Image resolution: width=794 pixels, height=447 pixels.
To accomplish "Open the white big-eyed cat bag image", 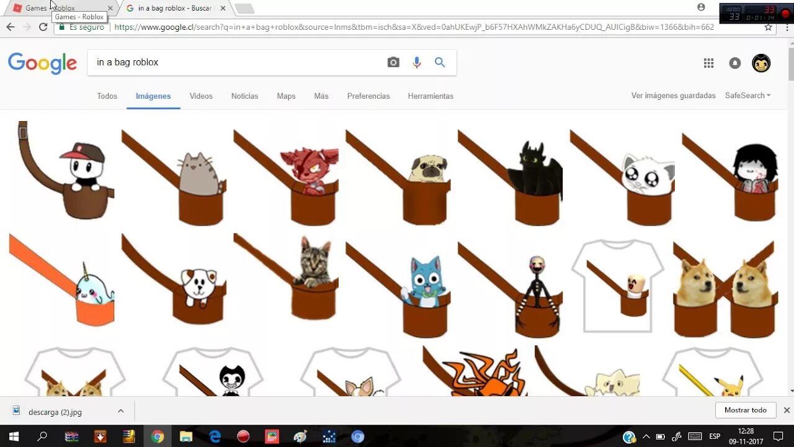I will (622, 177).
